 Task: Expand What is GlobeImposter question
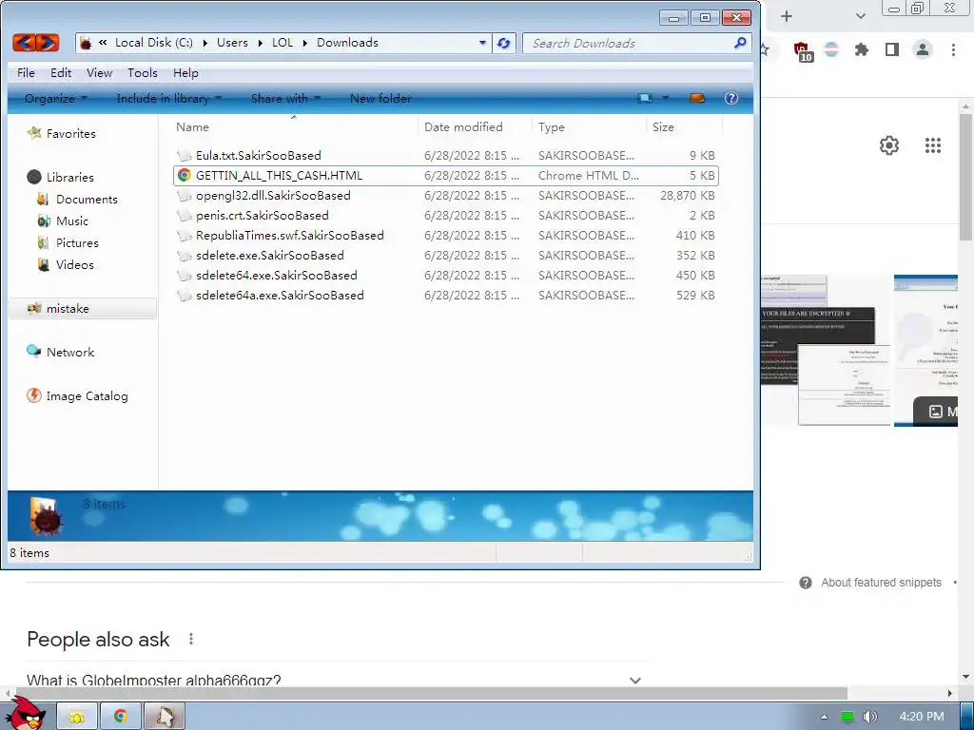[334, 681]
